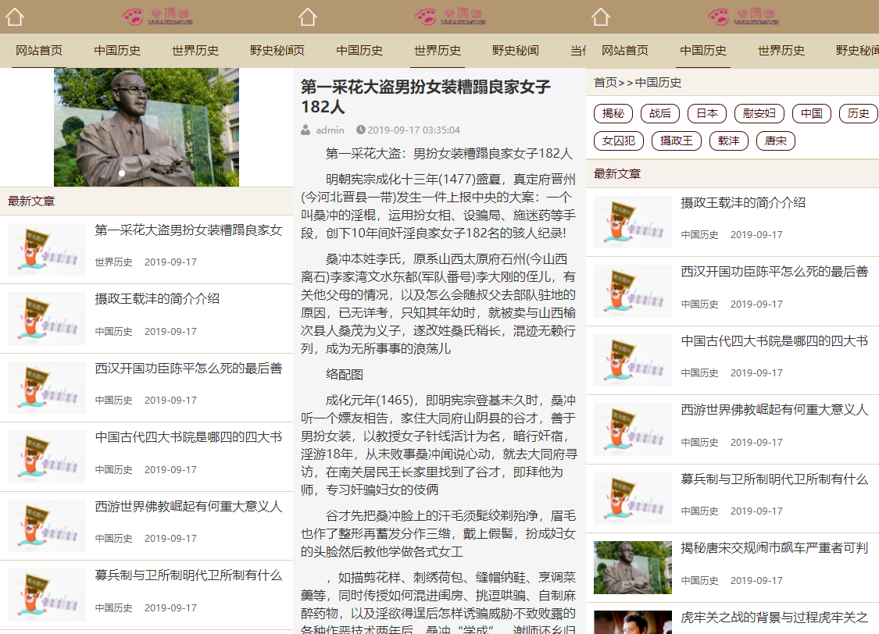
Task: Click thumbnail beside 虎牢关之战 article
Action: [633, 622]
